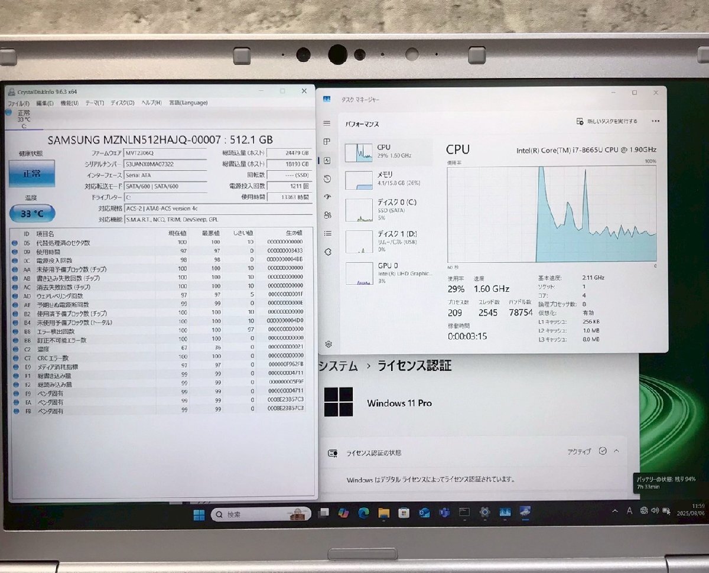Open Details page in Task Manager sidebar
Viewport: 709px width, 573px height.
tap(327, 233)
